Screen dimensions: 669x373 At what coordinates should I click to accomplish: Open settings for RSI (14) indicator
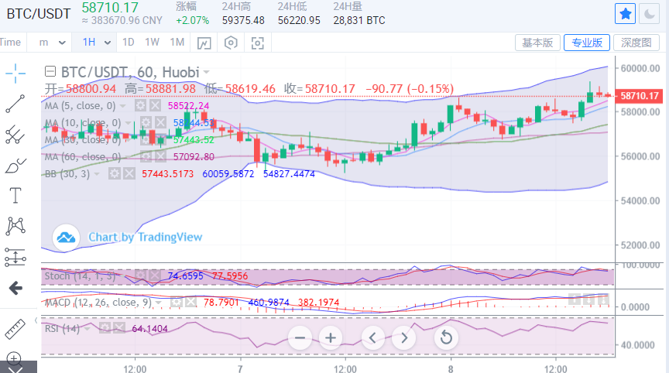pyautogui.click(x=105, y=328)
